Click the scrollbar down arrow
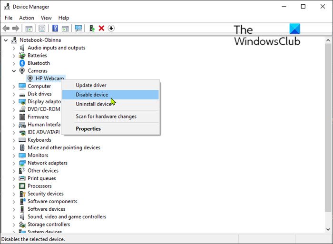Image resolution: width=333 pixels, height=244 pixels. tap(328, 229)
